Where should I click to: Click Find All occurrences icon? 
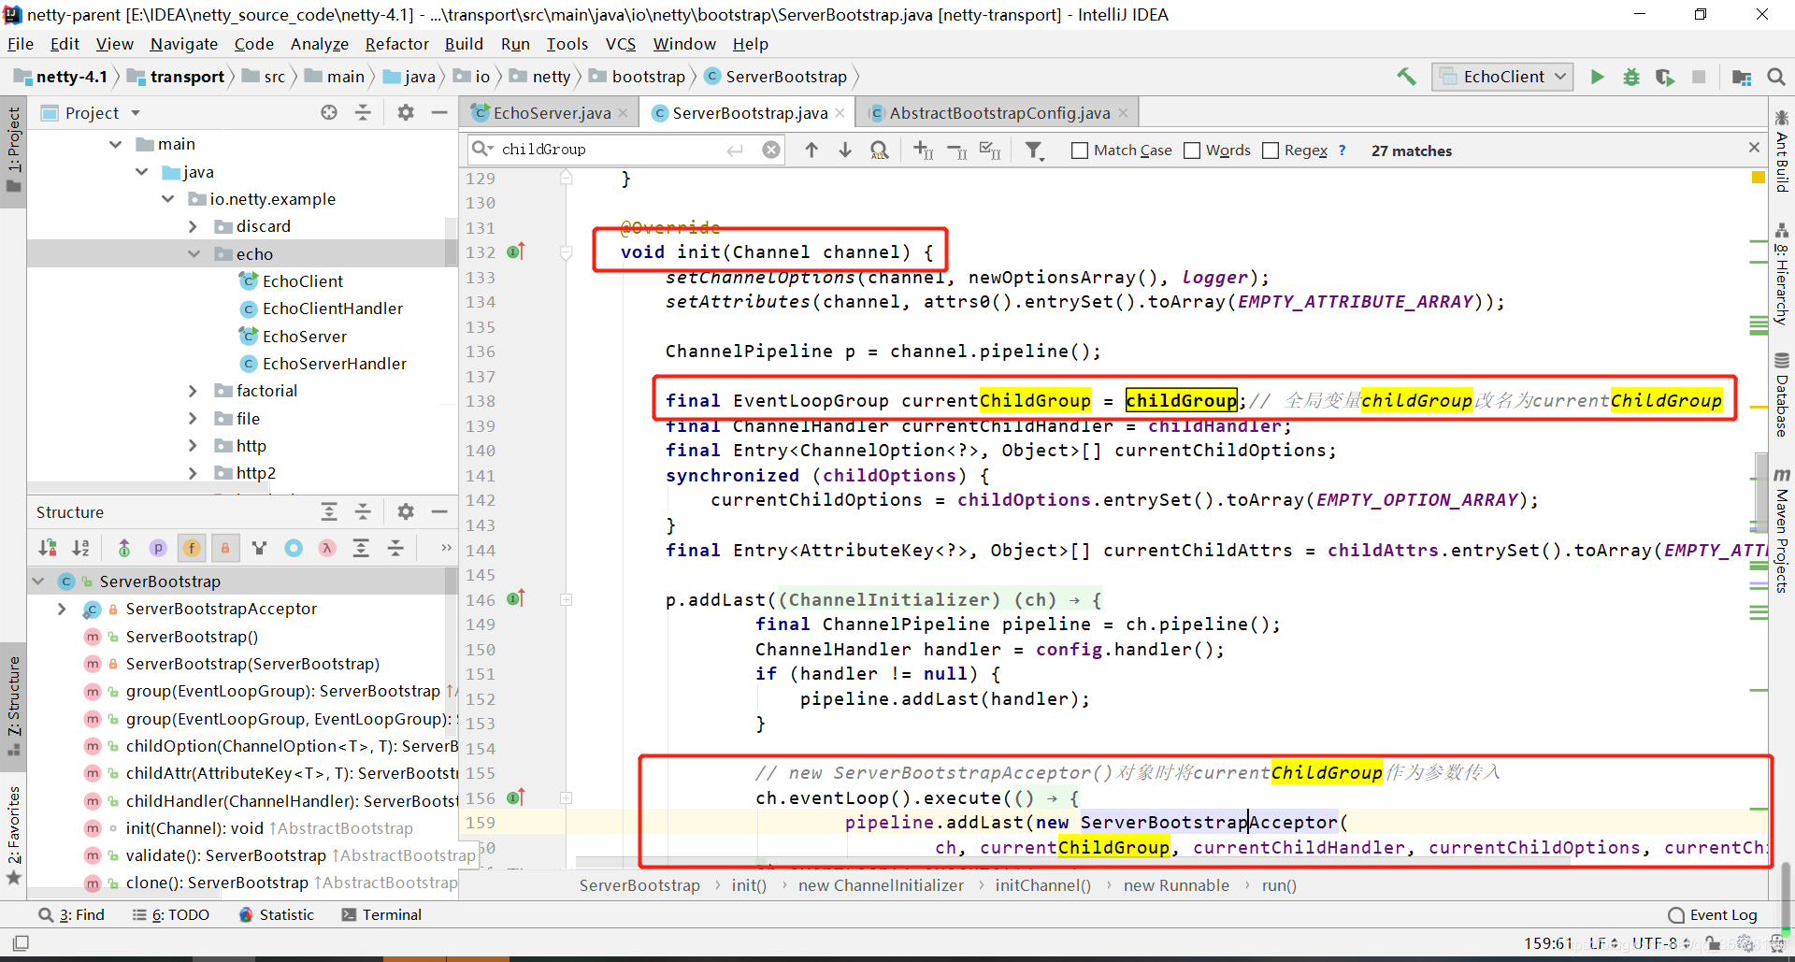[x=879, y=150]
